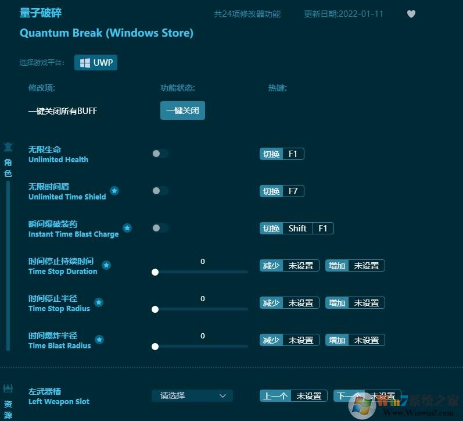The width and height of the screenshot is (463, 421).
Task: Click 切换 hotkey button for Unlimited Time Shield
Action: pyautogui.click(x=271, y=191)
